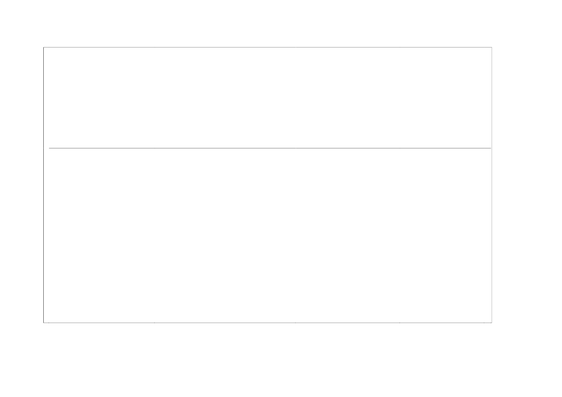This screenshot has height=397, width=562.
Task: Click the bottom horizontal axis of the plot
Action: (267, 323)
